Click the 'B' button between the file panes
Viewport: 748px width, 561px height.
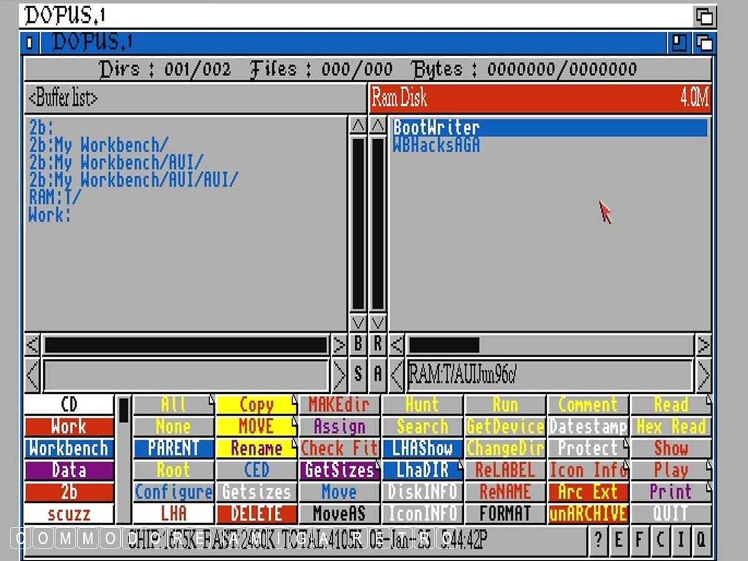pyautogui.click(x=358, y=344)
